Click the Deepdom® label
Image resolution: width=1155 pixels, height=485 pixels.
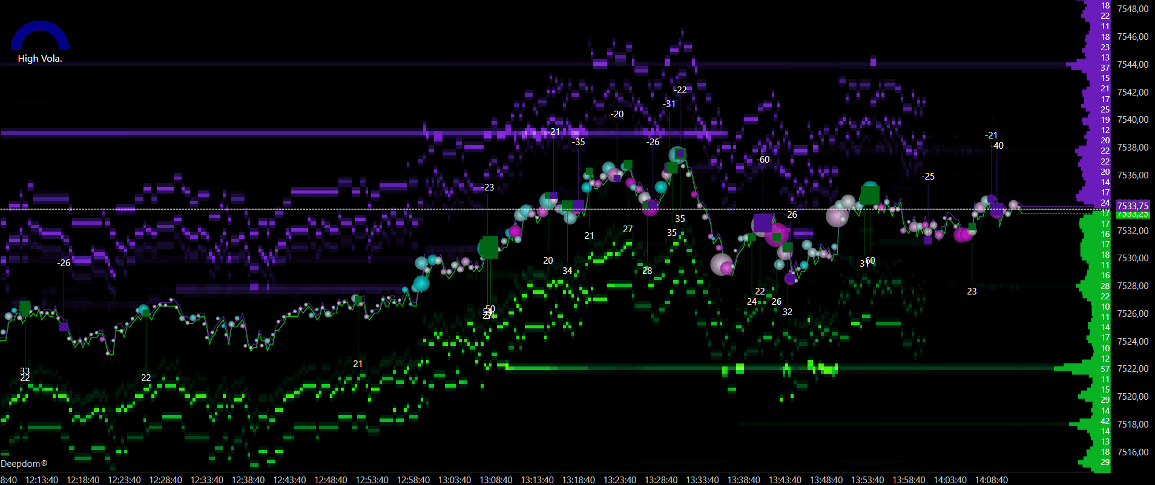click(x=24, y=464)
